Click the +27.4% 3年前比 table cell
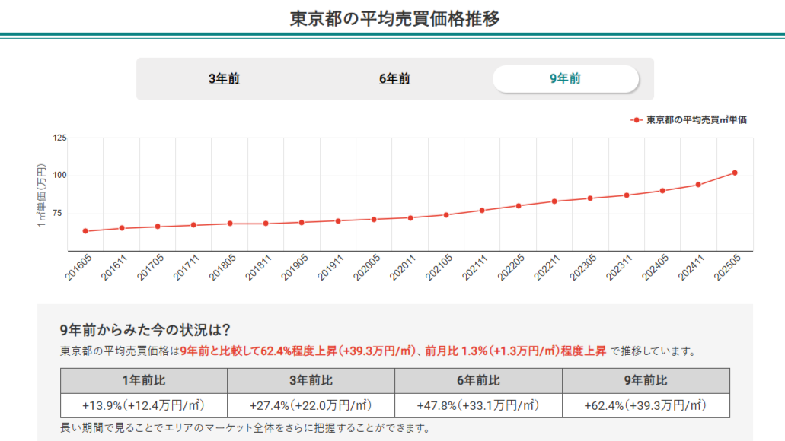 click(x=311, y=405)
